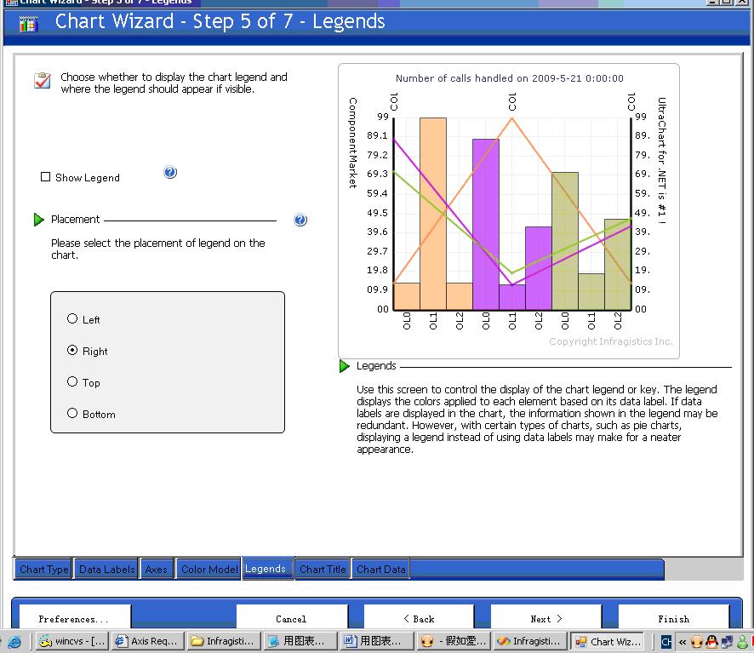Open the Preferences... button

point(75,618)
